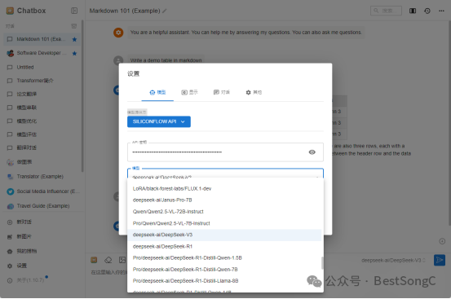Select deepseek-ai/DeepSeek-R1 model

(224, 247)
